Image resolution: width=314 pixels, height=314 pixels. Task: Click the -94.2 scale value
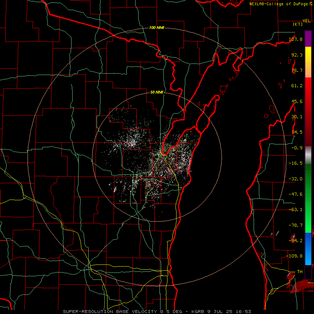[x=296, y=241]
